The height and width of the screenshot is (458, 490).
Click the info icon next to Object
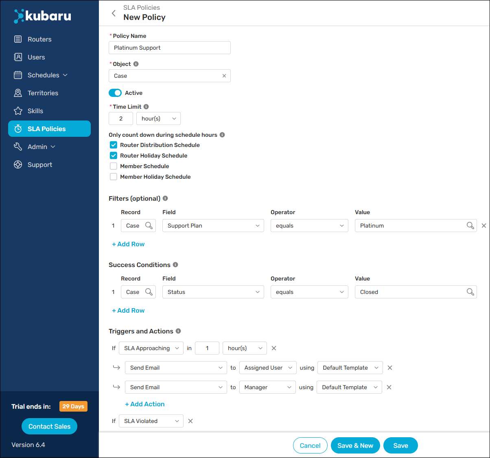pyautogui.click(x=136, y=64)
